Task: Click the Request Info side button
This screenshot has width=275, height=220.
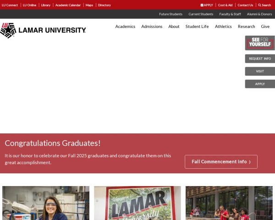Action: click(x=260, y=59)
